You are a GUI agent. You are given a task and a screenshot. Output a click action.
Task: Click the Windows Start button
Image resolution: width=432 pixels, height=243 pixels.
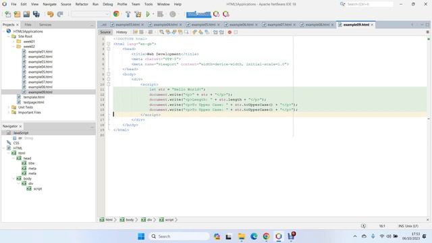141,236
